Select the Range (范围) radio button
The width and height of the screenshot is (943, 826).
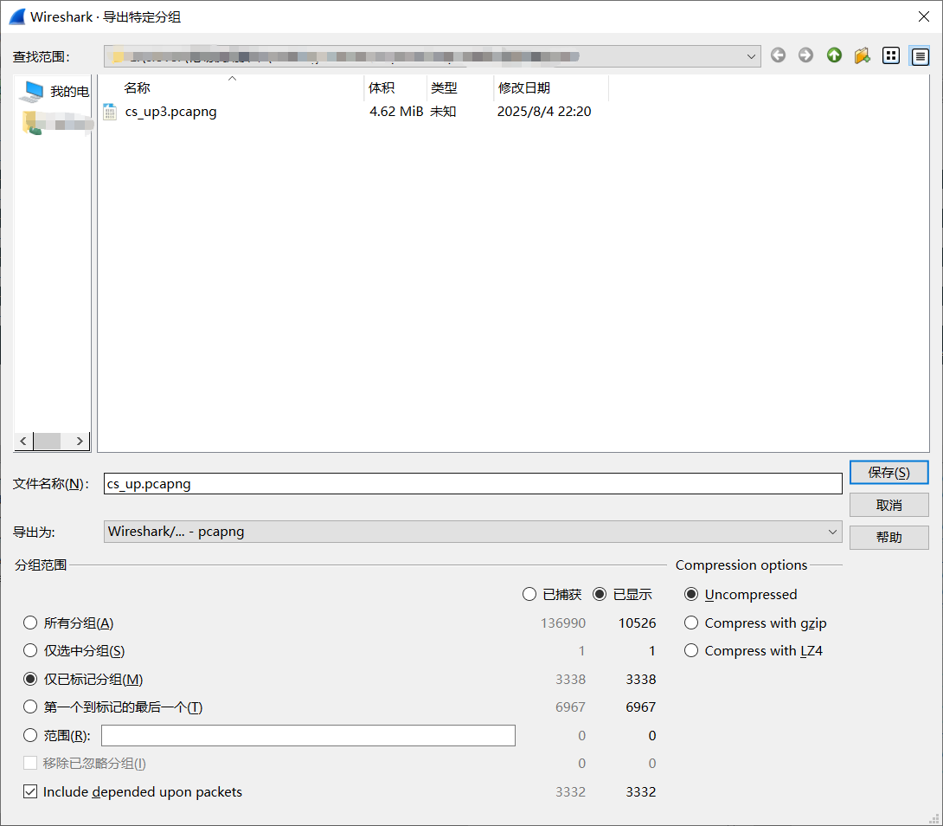click(30, 735)
